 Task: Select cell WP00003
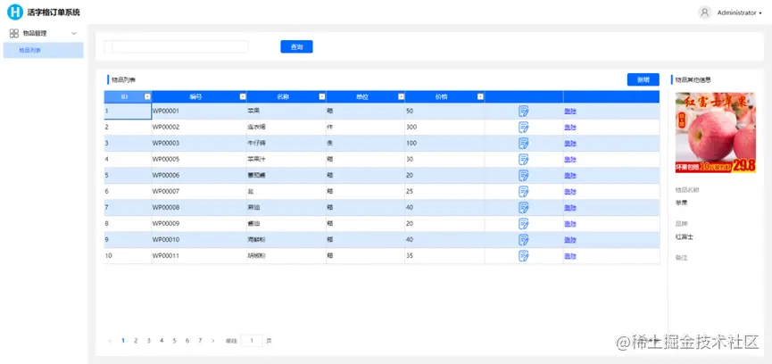tap(199, 143)
